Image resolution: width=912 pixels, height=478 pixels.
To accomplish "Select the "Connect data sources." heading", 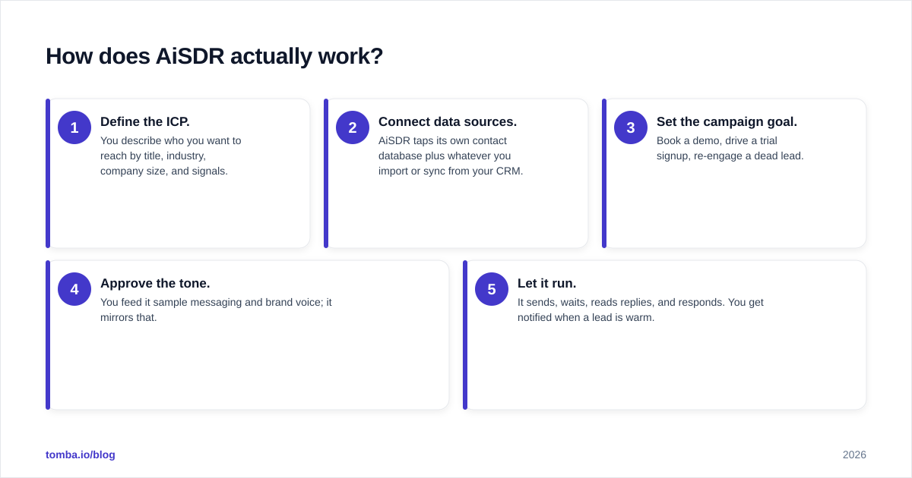I will click(448, 121).
